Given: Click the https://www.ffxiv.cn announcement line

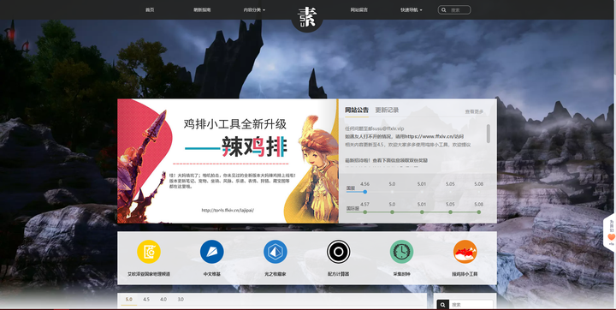Looking at the screenshot, I should tap(404, 136).
